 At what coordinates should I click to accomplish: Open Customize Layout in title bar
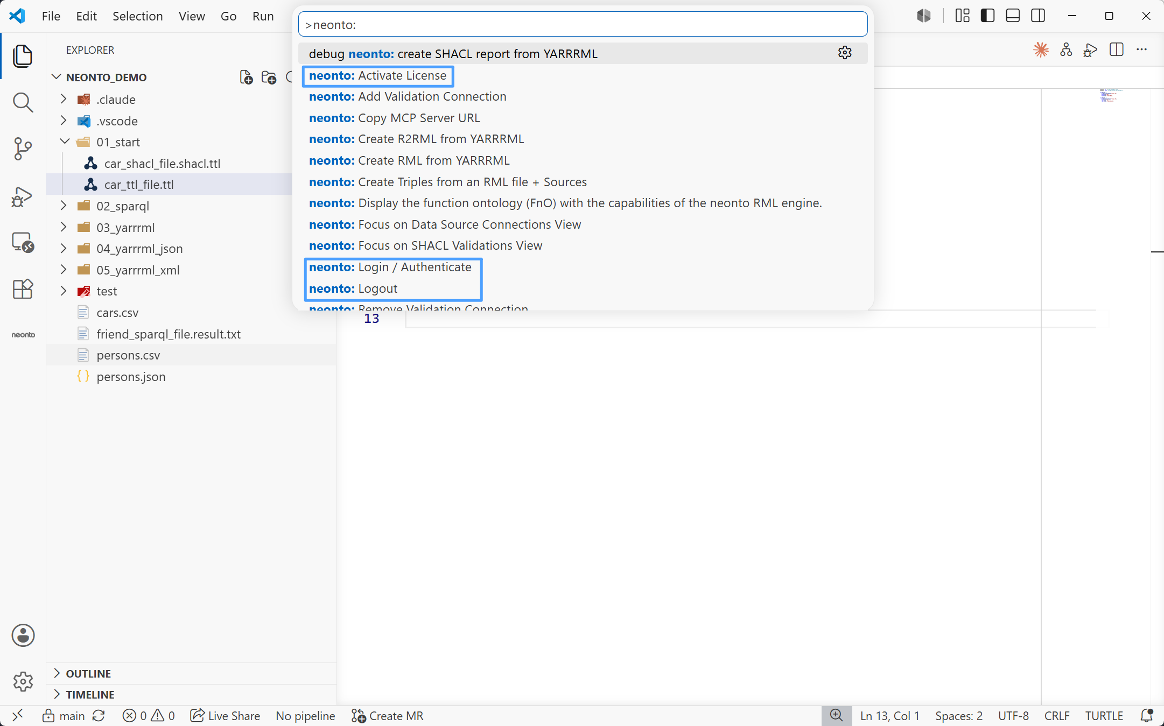pos(963,16)
